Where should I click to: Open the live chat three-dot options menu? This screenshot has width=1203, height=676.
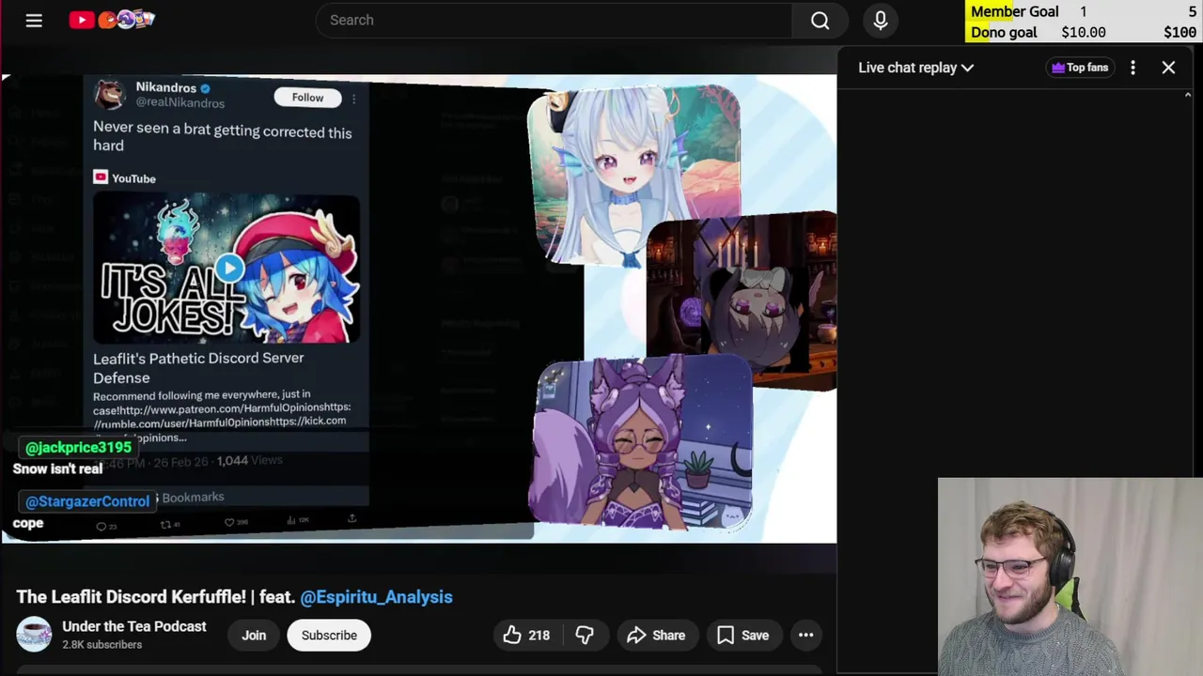1133,68
